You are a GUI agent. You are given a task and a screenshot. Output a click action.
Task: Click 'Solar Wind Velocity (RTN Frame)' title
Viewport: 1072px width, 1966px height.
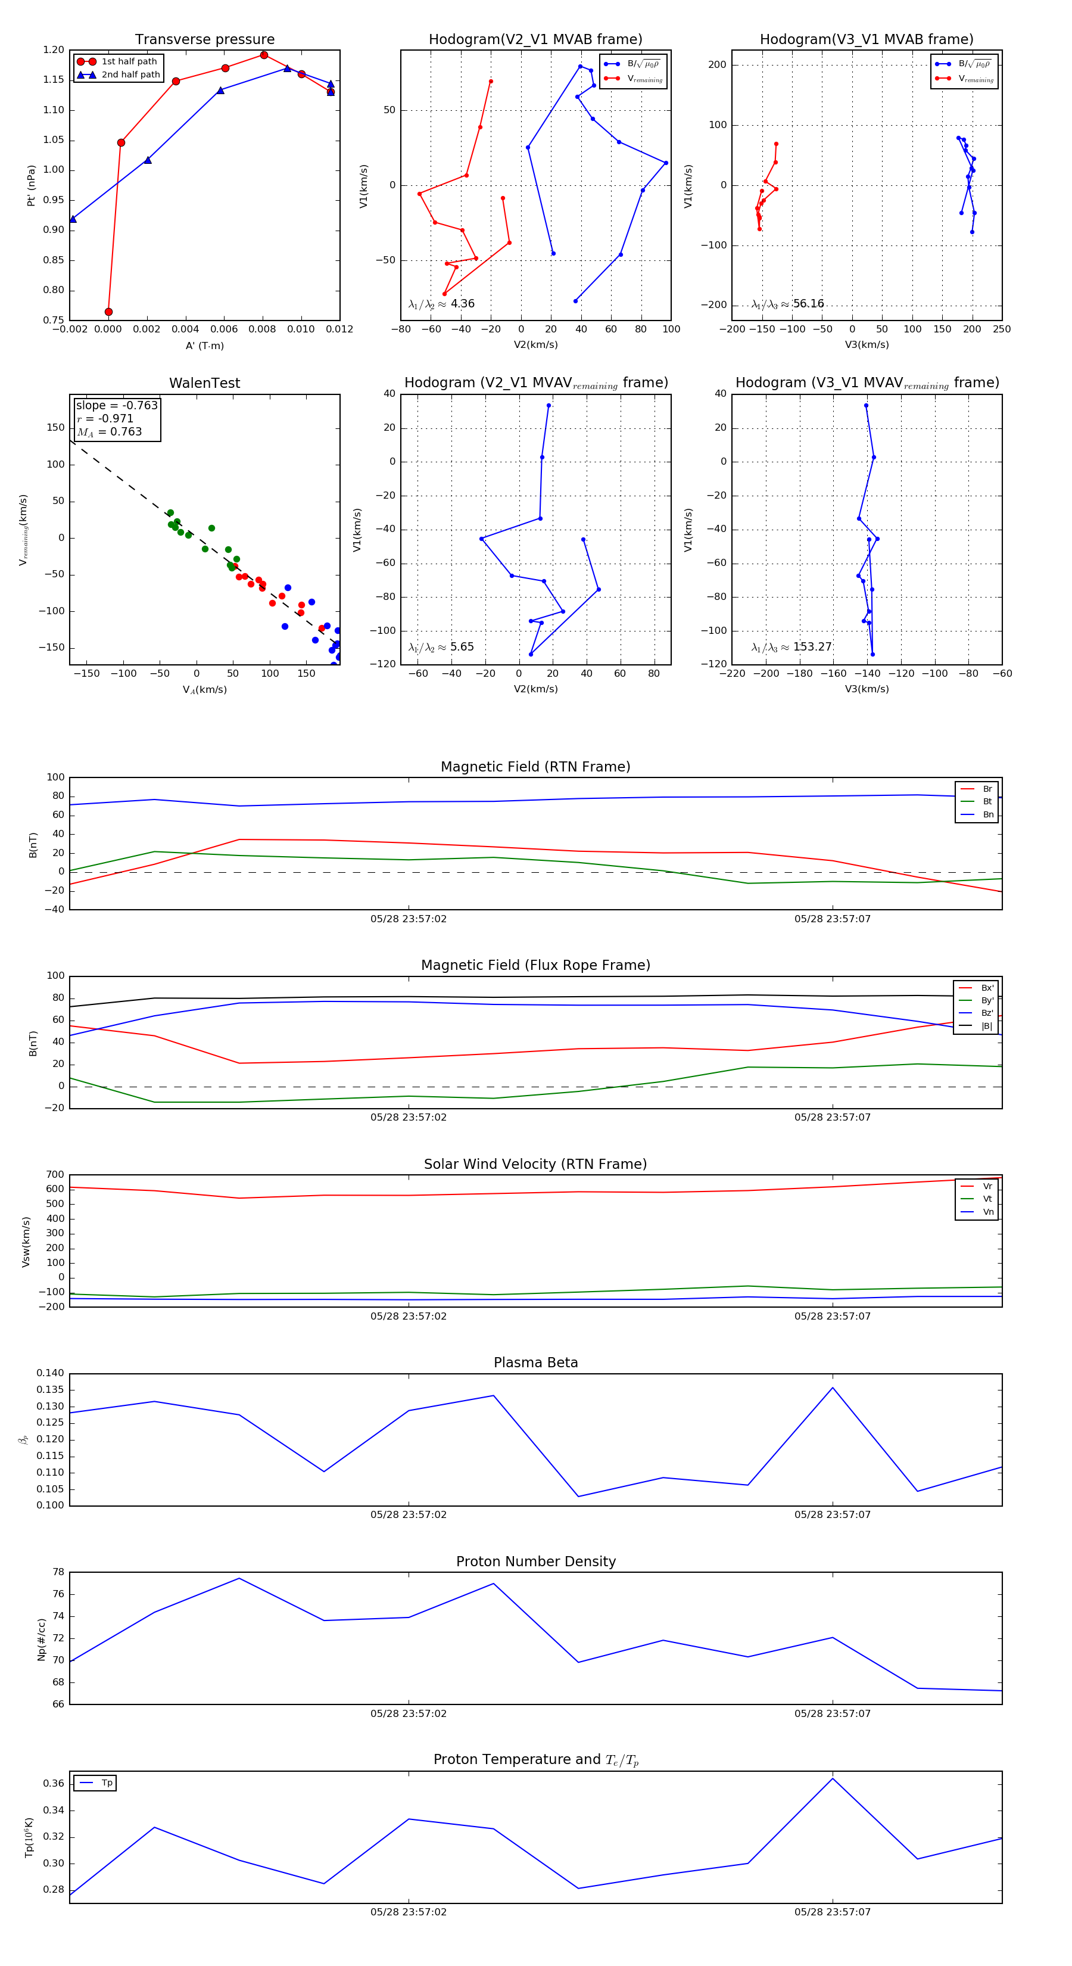click(x=535, y=1164)
